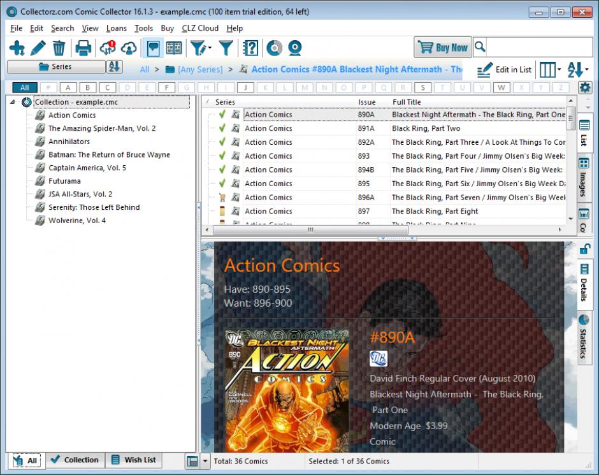Select the All alphabet filter
This screenshot has height=475, width=599.
[x=25, y=87]
